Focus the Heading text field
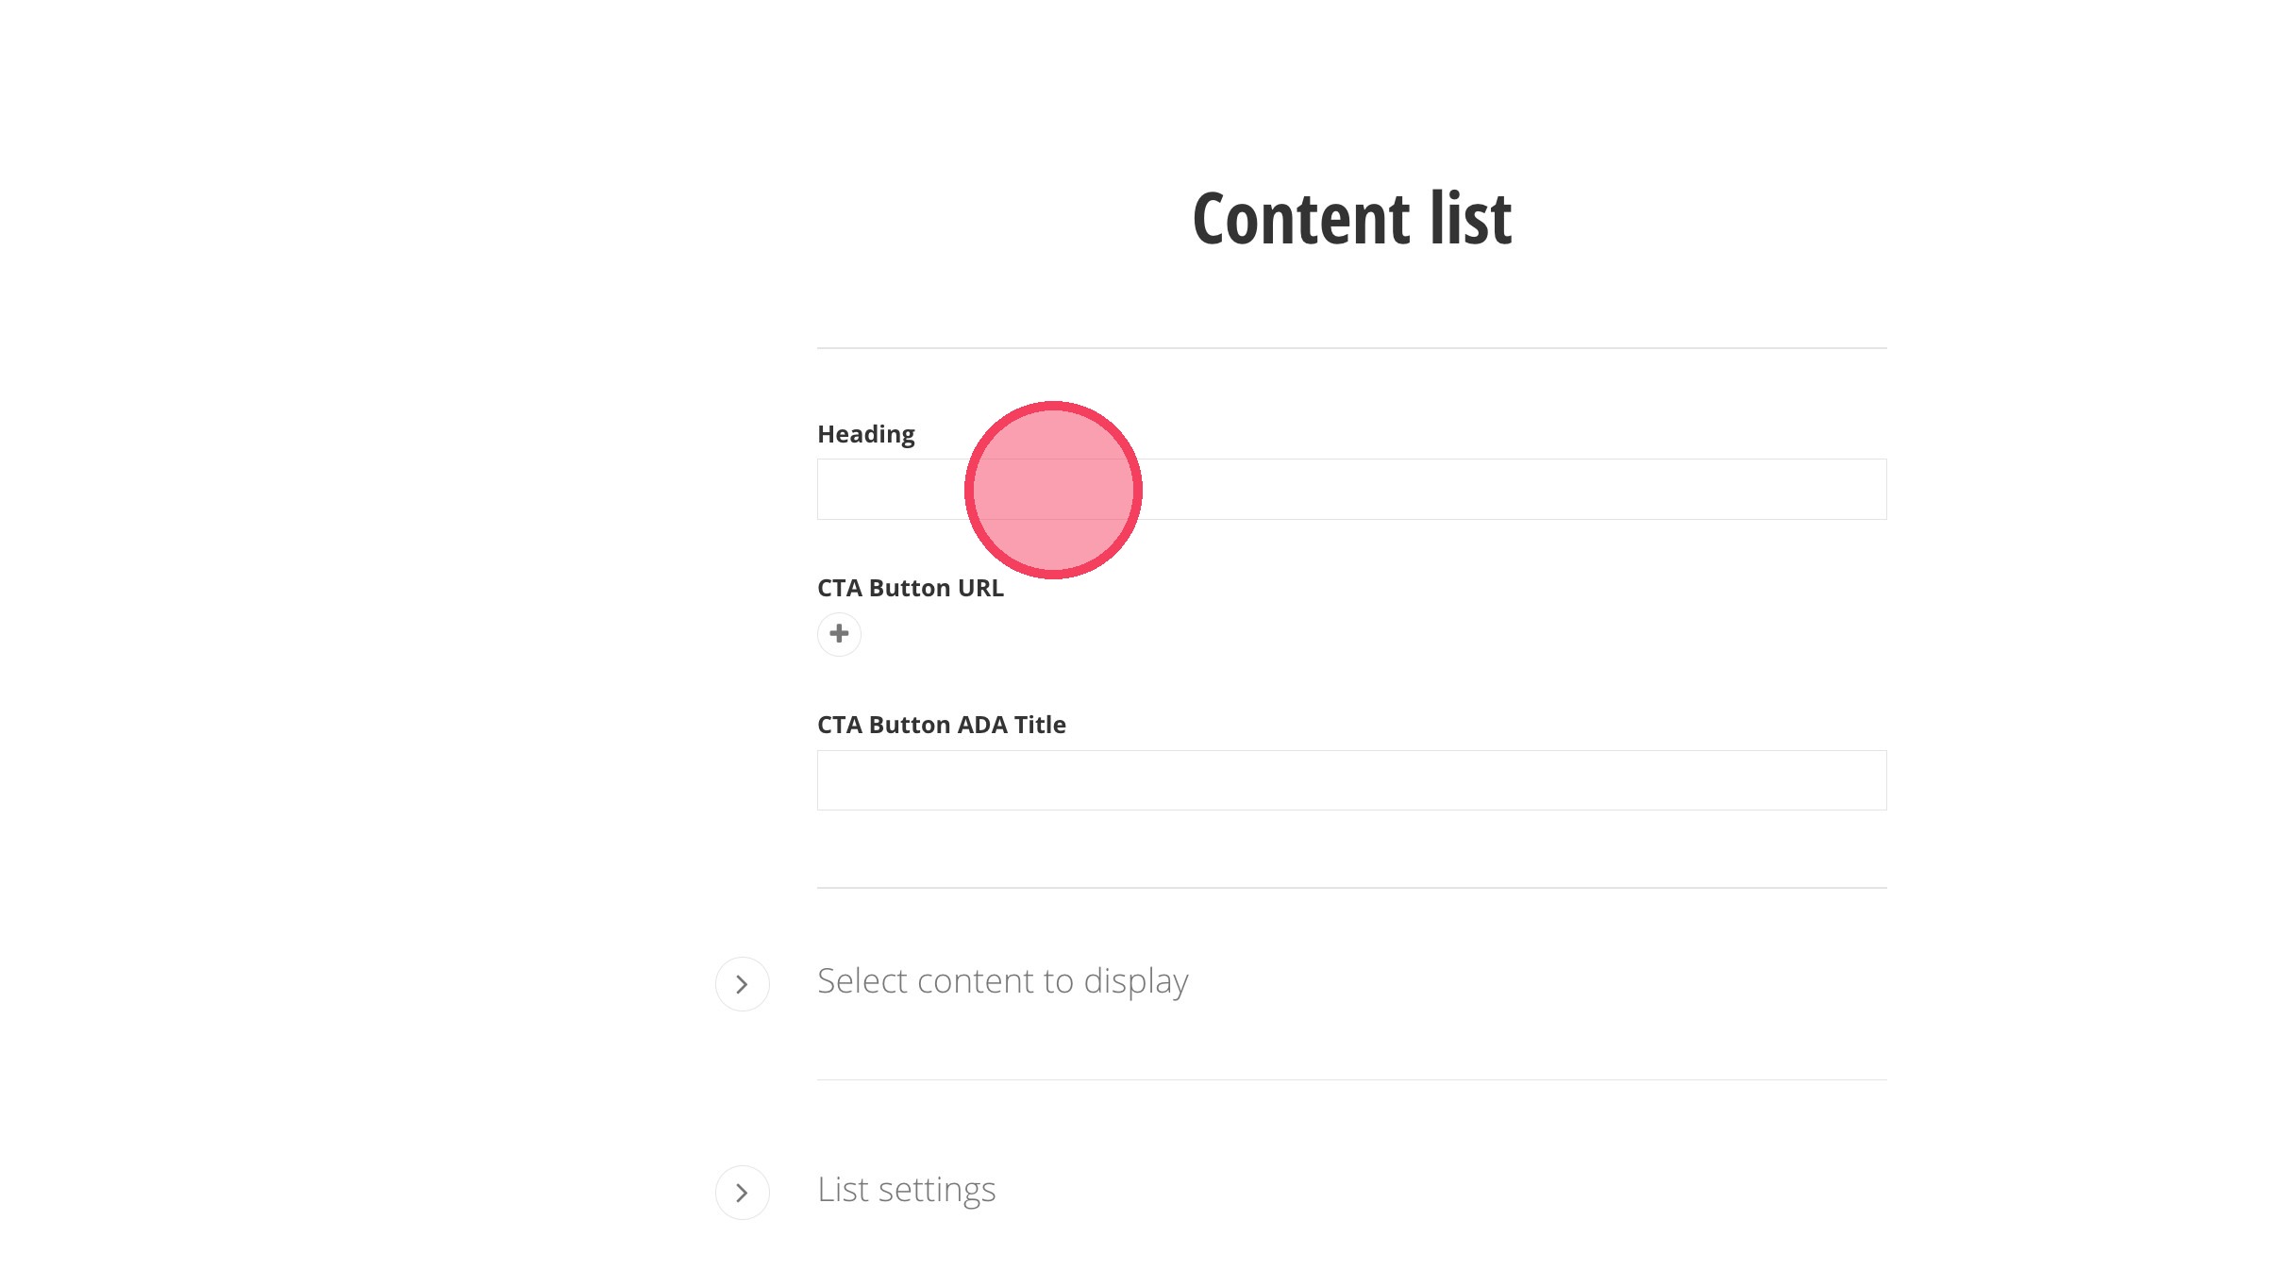This screenshot has width=2276, height=1270. 1415,490
